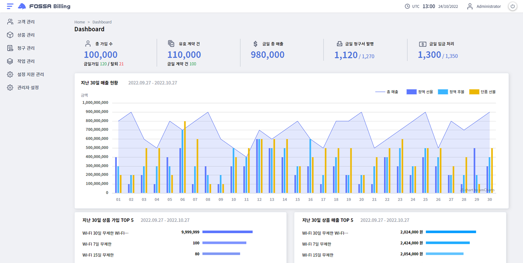Click the FOSSA Billing fox logo

pos(22,6)
